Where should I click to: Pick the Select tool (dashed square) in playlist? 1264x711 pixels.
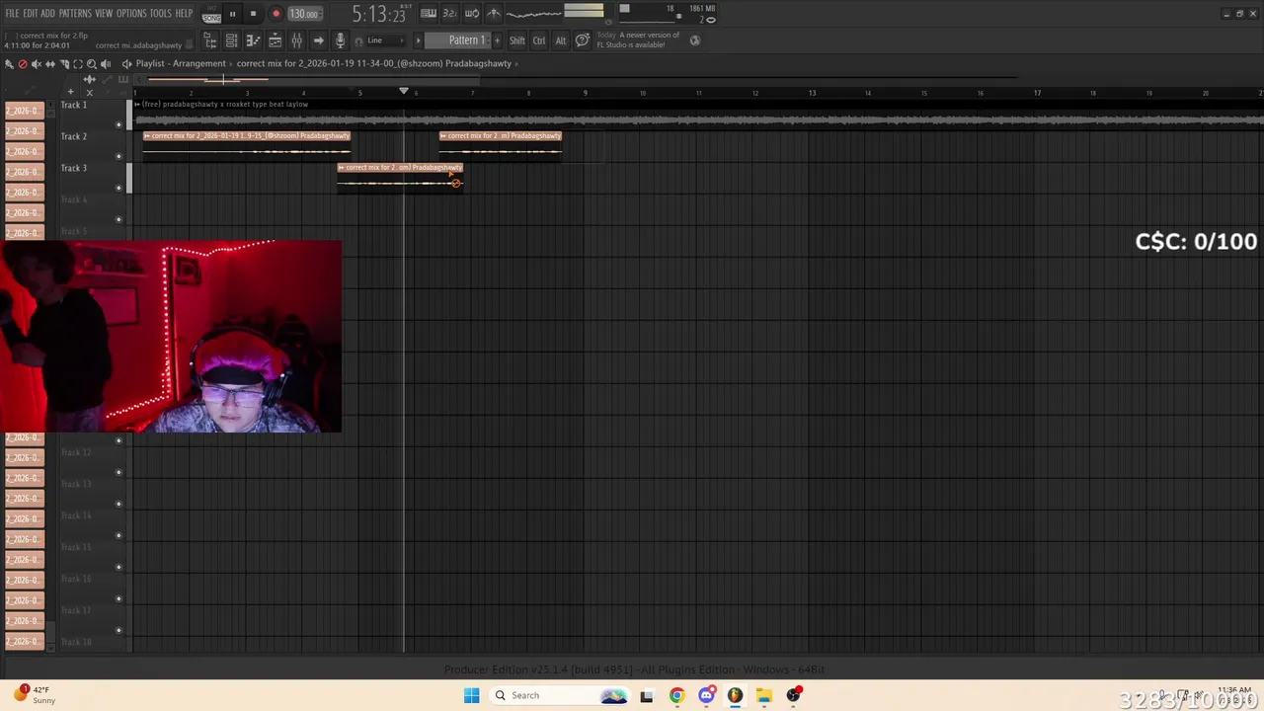(78, 63)
